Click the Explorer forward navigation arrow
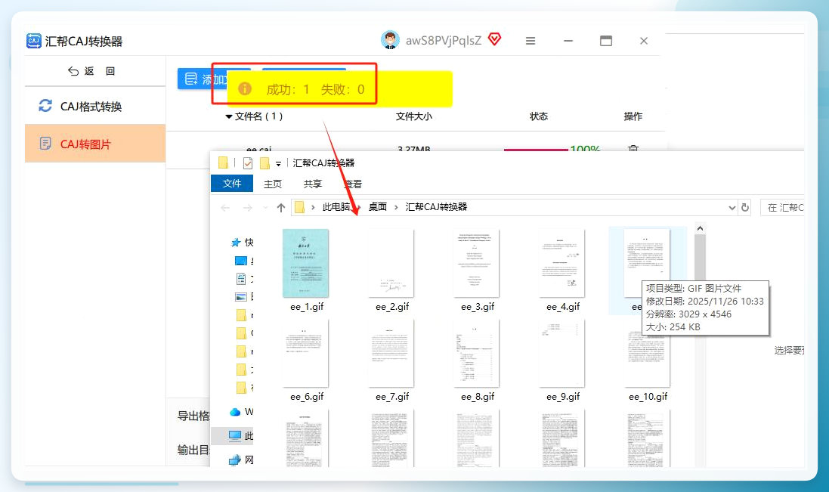Image resolution: width=829 pixels, height=492 pixels. [x=247, y=208]
